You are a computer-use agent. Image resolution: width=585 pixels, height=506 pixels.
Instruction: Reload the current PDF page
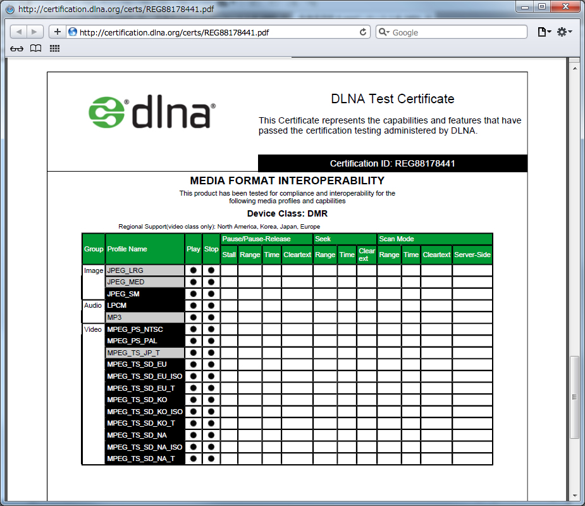click(x=362, y=32)
